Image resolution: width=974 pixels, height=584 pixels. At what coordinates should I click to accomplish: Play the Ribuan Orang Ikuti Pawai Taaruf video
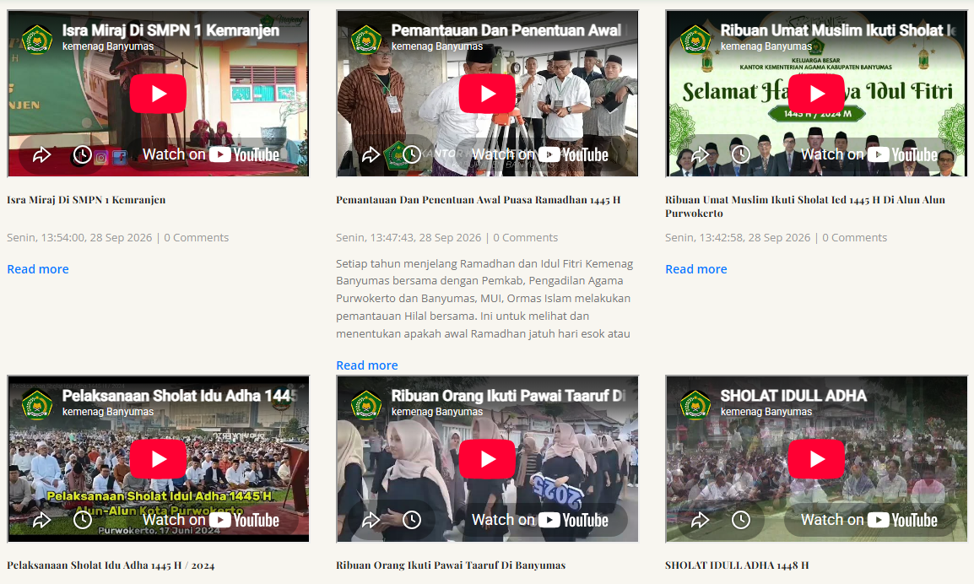[487, 459]
